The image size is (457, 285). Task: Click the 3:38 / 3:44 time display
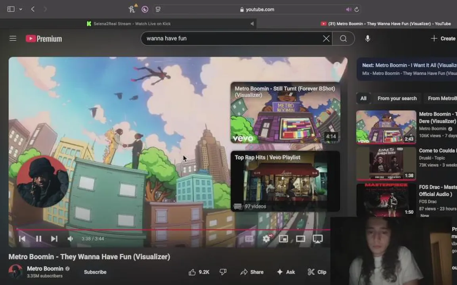[x=93, y=239]
